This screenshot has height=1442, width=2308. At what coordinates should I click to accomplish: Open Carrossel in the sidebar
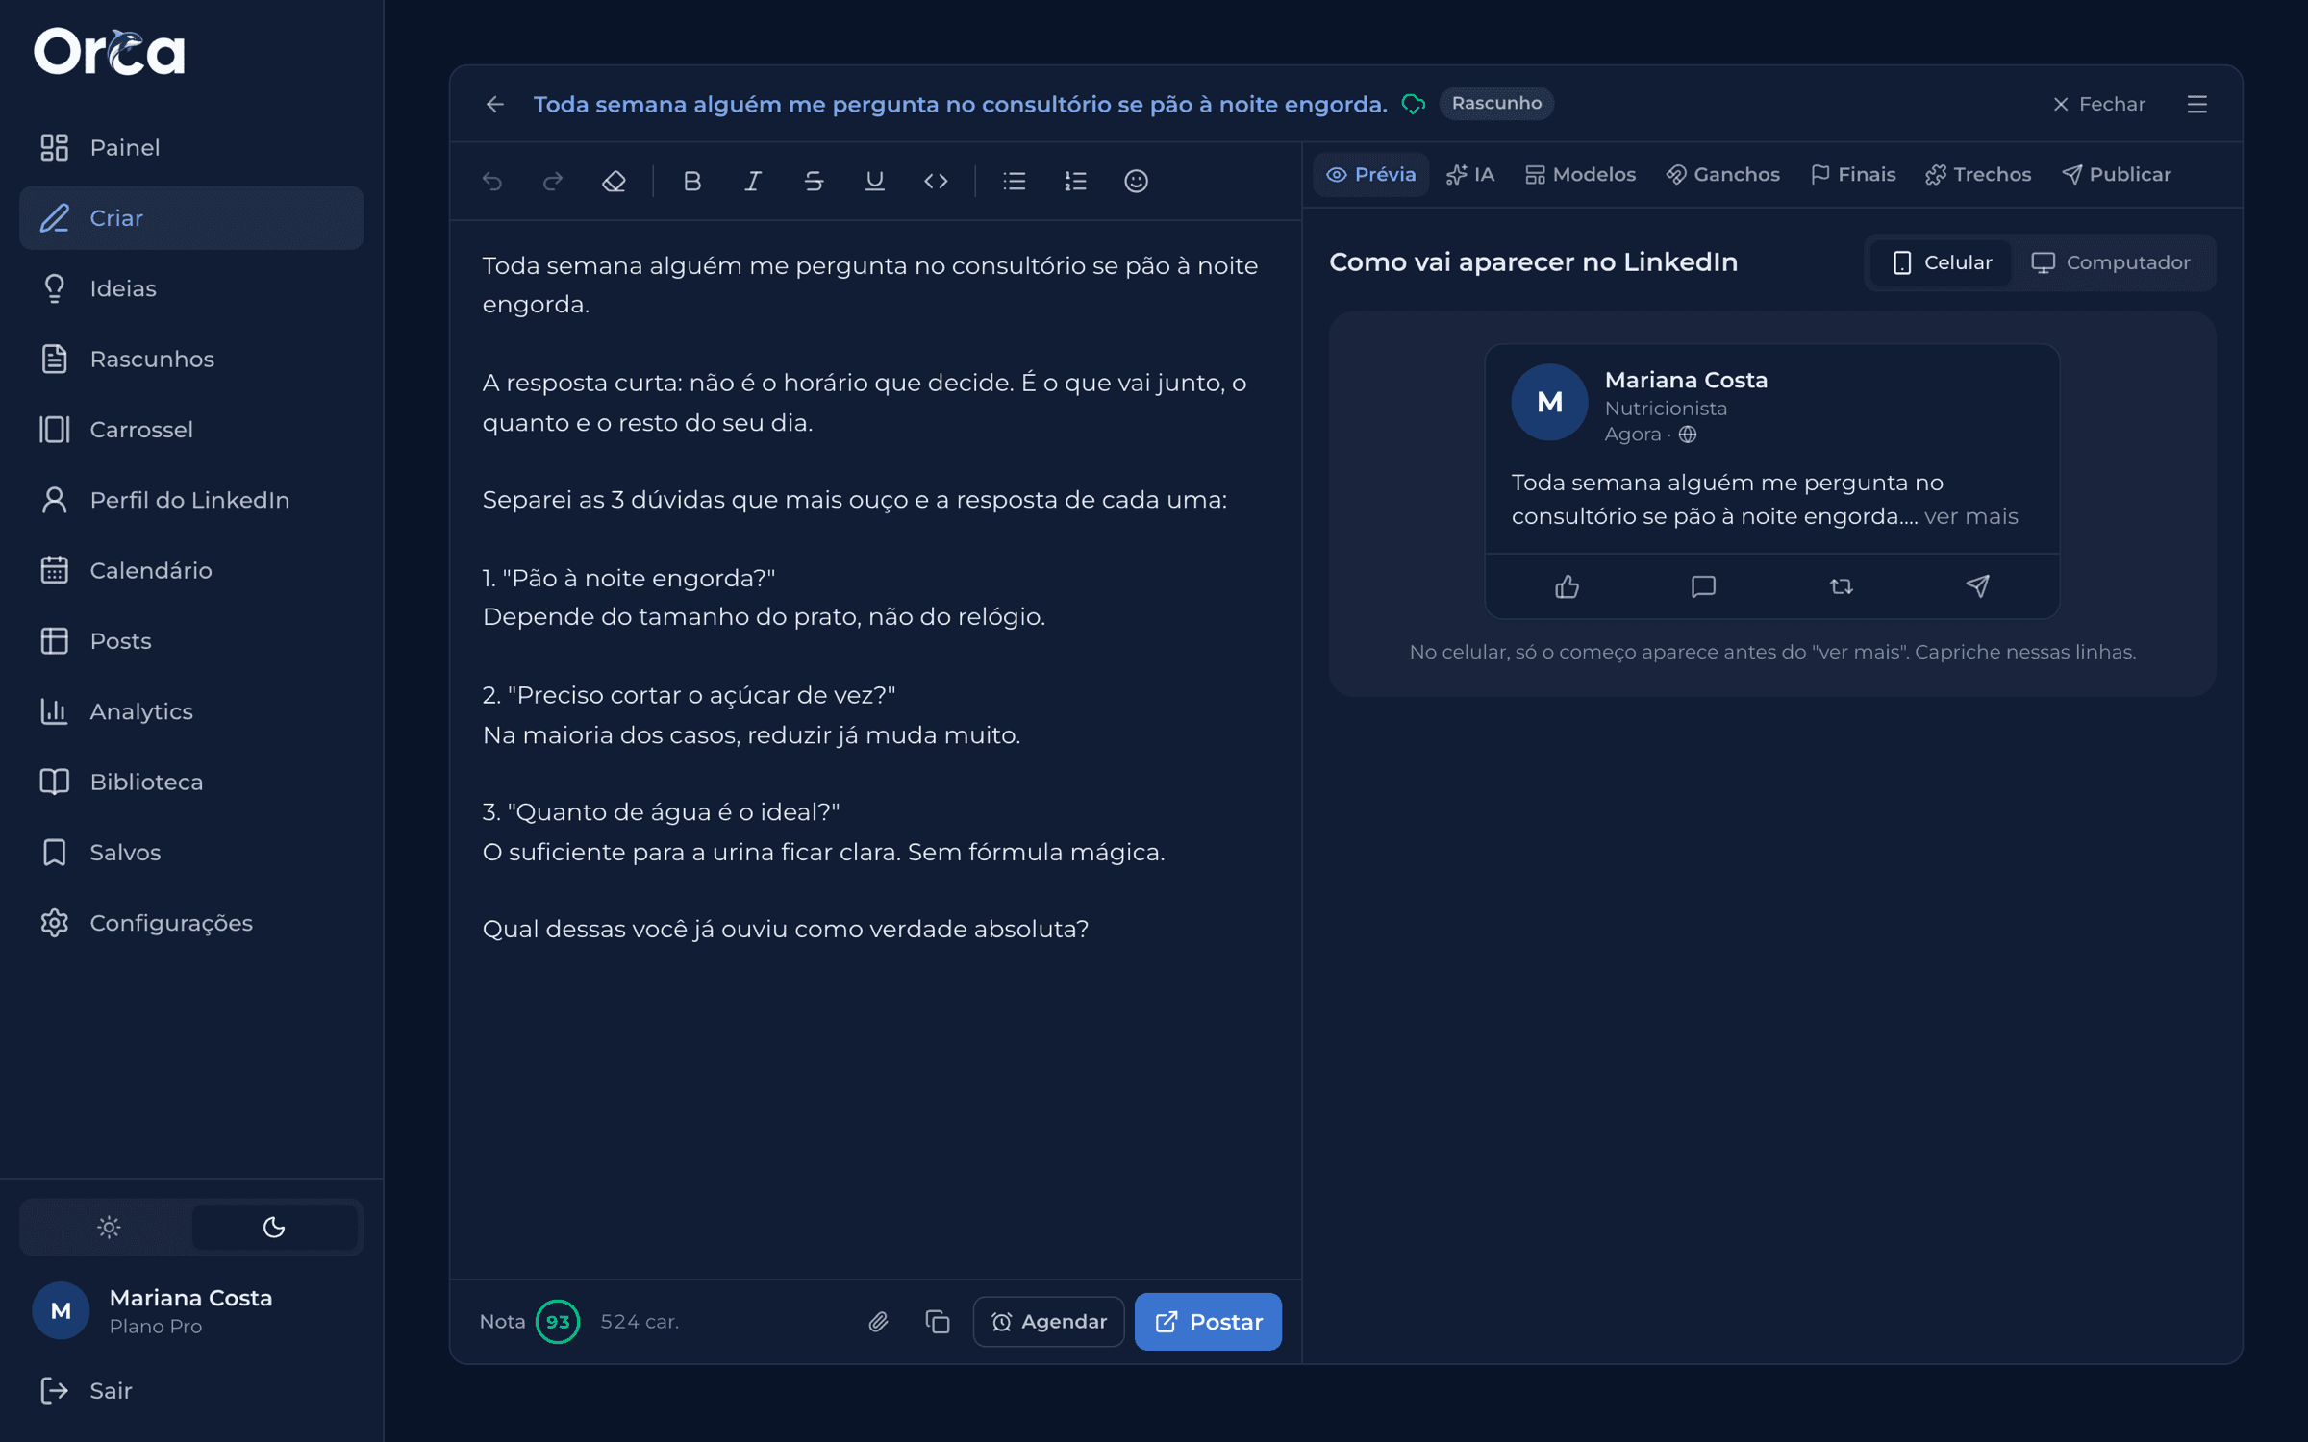coord(191,430)
